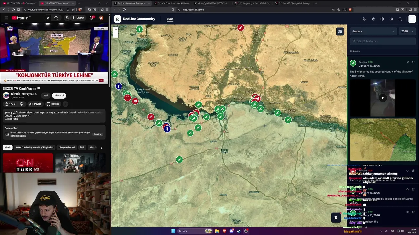Click the blue marker near Lake Assad
The height and width of the screenshot is (235, 419).
[x=118, y=86]
